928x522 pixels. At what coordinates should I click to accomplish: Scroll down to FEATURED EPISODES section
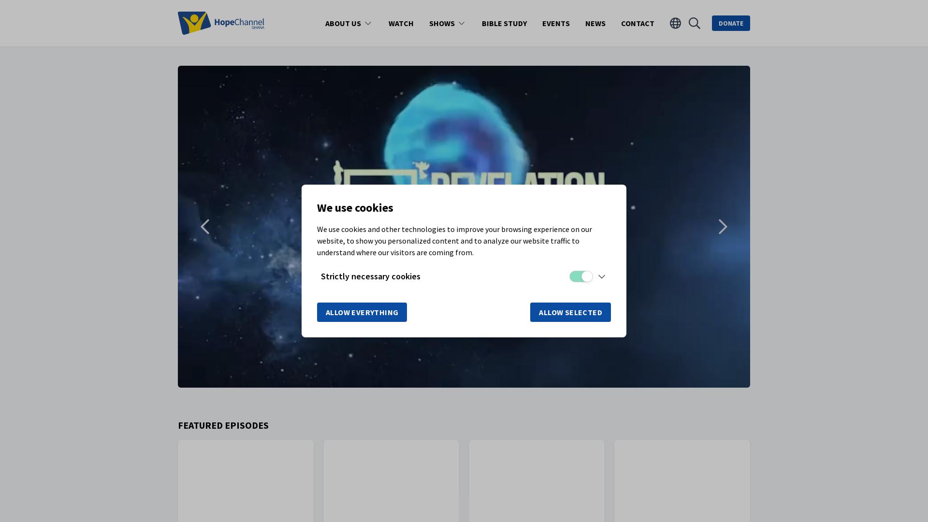pyautogui.click(x=223, y=425)
